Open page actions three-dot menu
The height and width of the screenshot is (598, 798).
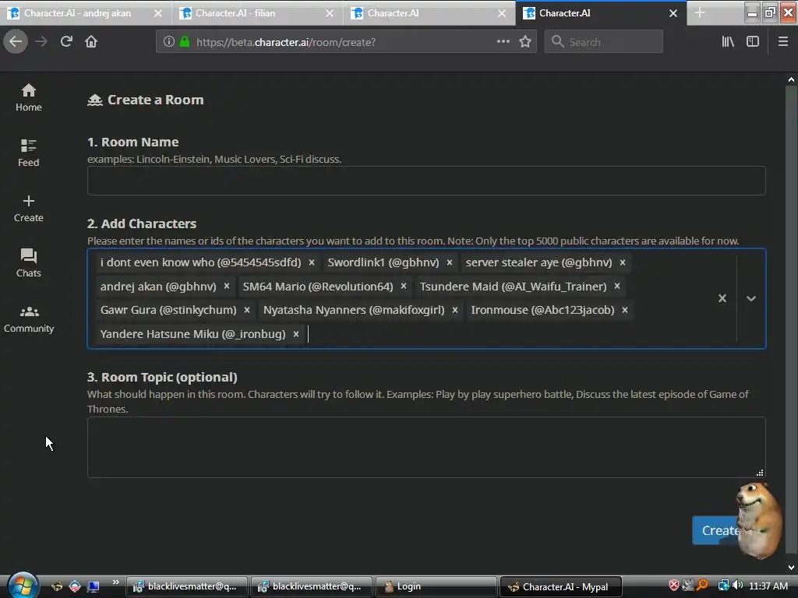pos(503,42)
